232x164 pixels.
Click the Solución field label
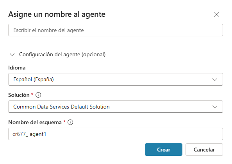coord(19,95)
